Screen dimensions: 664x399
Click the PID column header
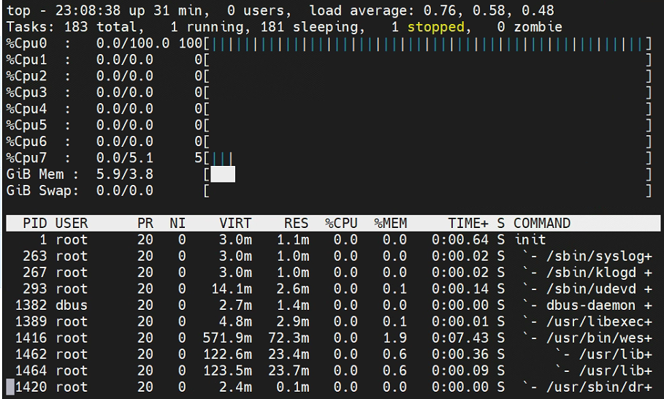coord(35,223)
